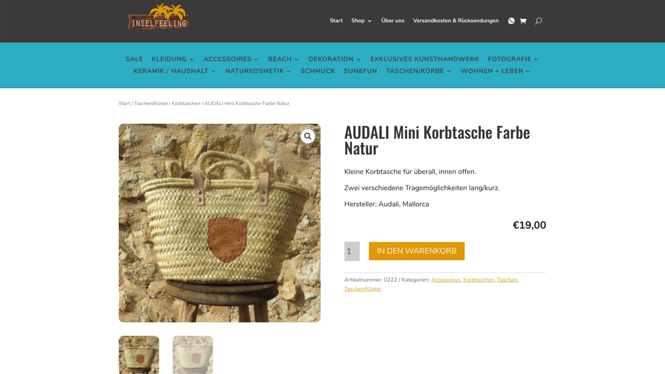Viewport: 665px width, 374px height.
Task: Click In den Warenkorb button
Action: point(417,251)
